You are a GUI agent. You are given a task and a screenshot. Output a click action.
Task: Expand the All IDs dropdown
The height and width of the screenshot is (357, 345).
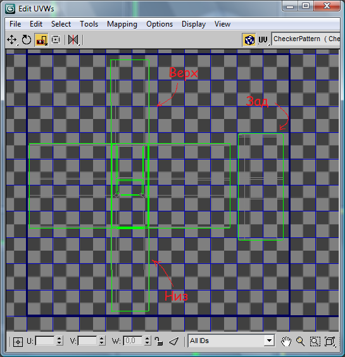(269, 341)
